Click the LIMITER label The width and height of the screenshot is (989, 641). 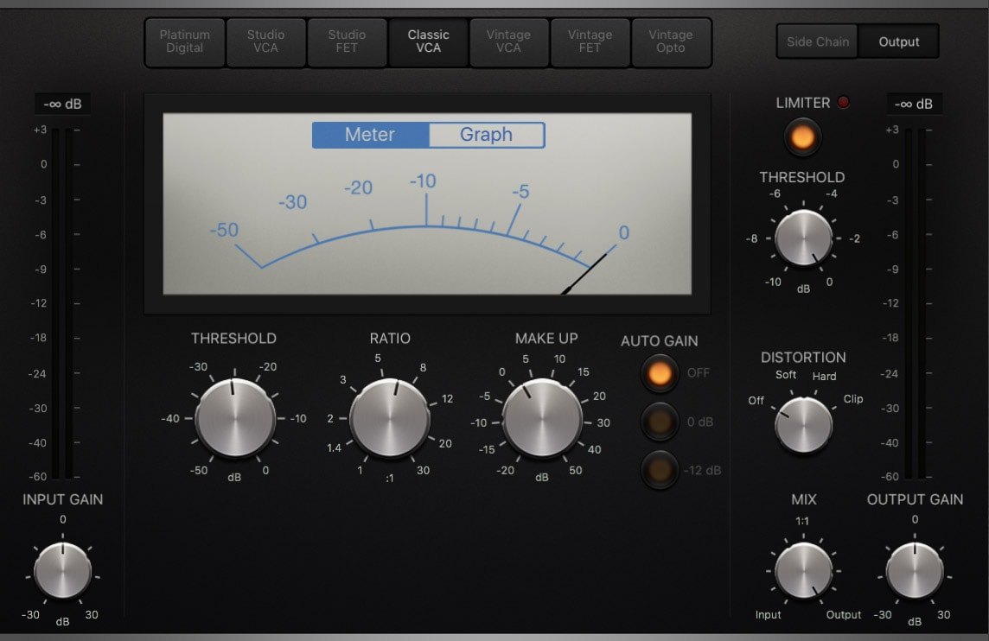802,103
